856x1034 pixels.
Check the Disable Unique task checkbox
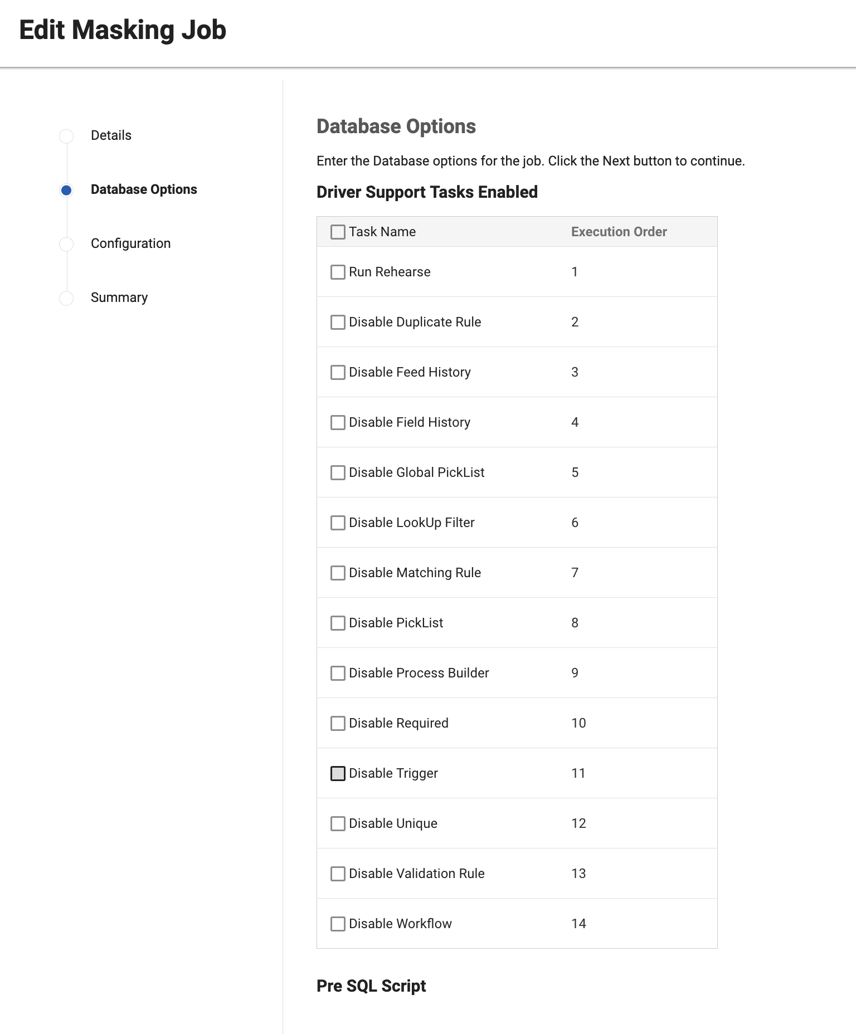coord(338,824)
